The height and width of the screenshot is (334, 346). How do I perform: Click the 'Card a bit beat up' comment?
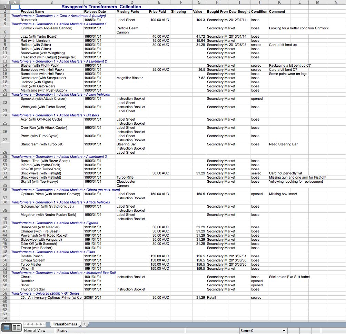283,45
